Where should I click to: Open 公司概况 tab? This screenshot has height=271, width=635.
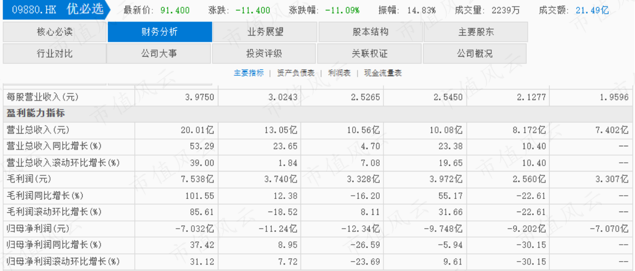click(475, 53)
